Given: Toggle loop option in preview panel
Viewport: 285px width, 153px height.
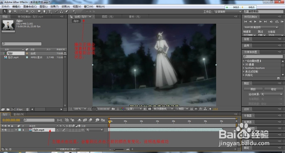Looking at the screenshot, I should (x=277, y=22).
